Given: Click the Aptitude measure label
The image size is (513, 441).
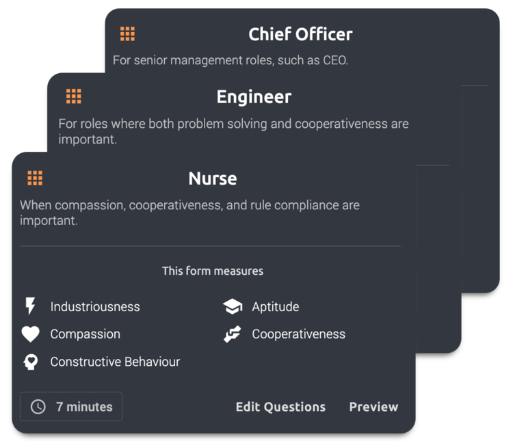Looking at the screenshot, I should click(276, 307).
